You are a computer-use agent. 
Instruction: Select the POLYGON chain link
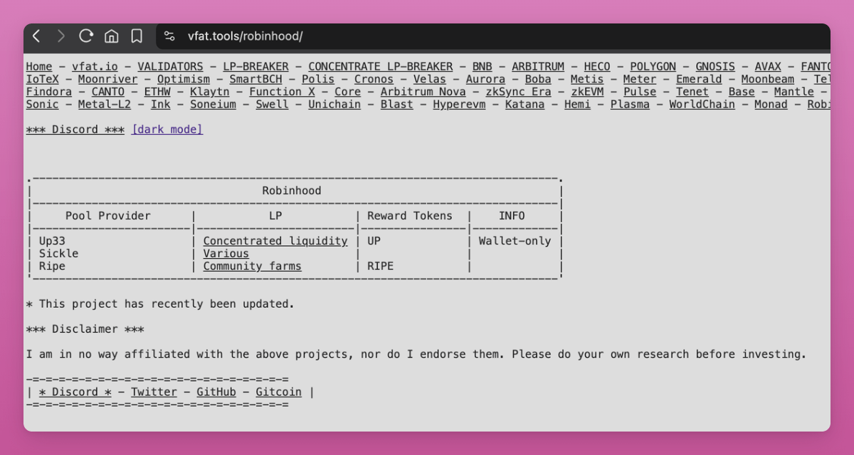click(x=653, y=67)
